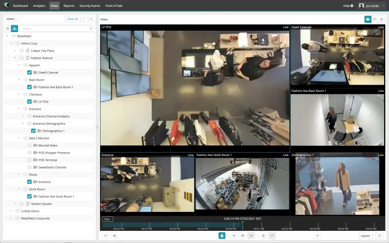Pause the video playback
389x243 pixels.
(x=243, y=236)
